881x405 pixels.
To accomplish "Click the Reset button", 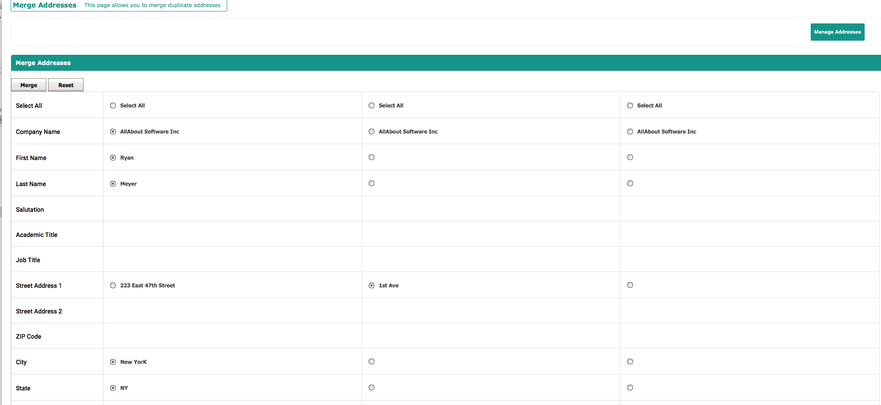I will (66, 85).
